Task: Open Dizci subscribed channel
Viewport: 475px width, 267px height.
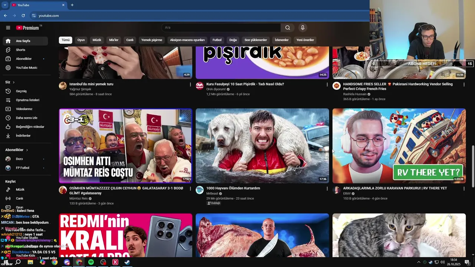Action: [25, 159]
